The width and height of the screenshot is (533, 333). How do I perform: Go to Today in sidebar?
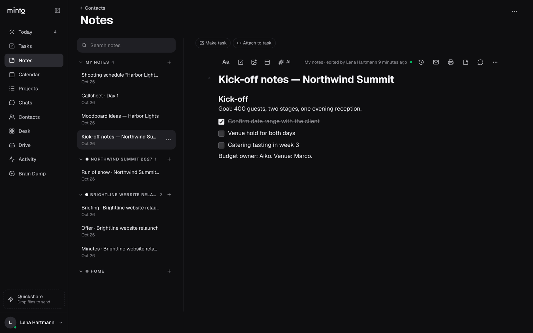34,32
